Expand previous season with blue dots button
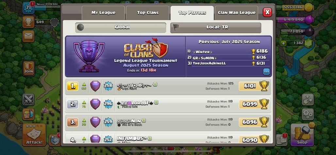This screenshot has width=336, height=155. pyautogui.click(x=266, y=72)
